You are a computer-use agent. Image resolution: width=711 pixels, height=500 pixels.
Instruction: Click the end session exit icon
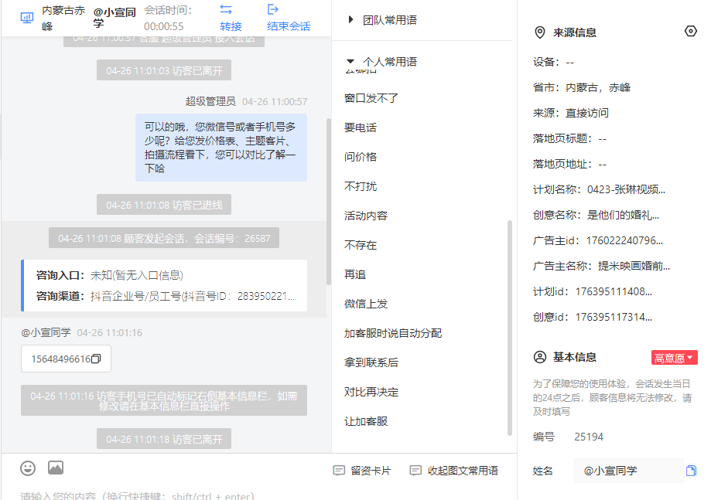click(x=273, y=9)
